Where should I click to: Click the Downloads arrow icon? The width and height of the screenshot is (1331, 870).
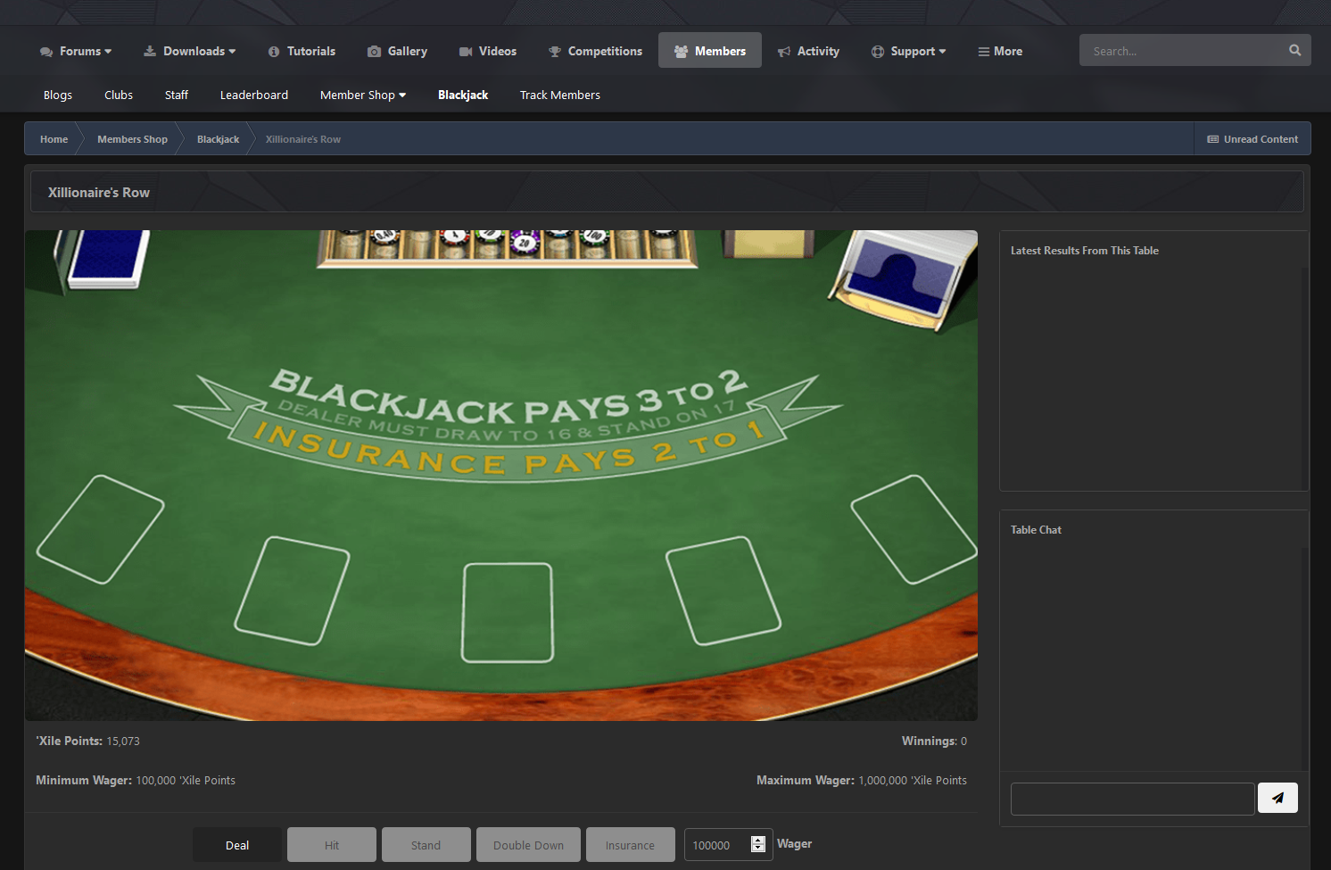(150, 51)
